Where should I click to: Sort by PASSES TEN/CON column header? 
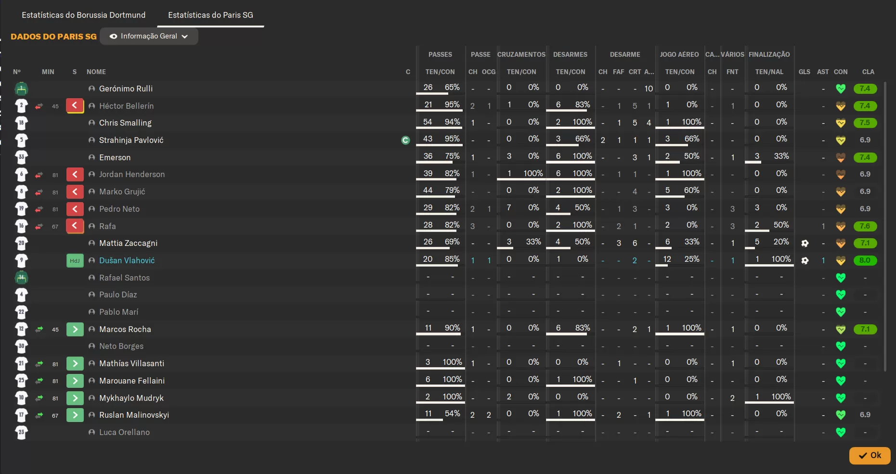point(440,72)
